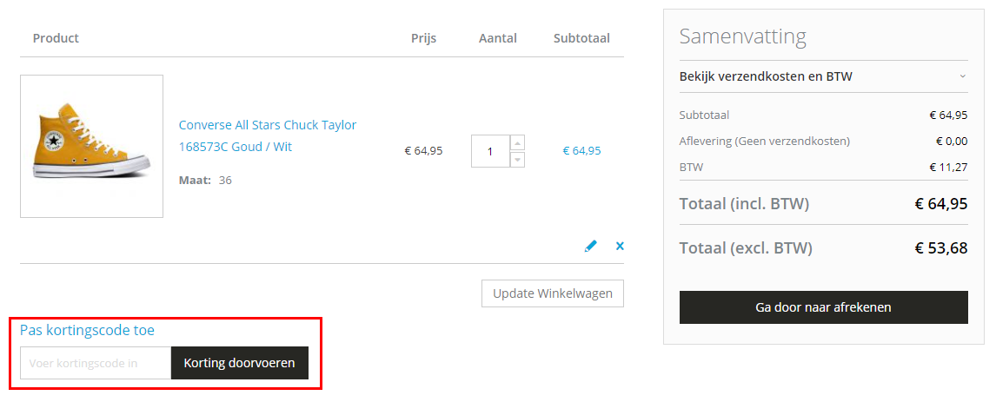
Task: Proceed via Ga door naar afrekenen
Action: click(823, 307)
